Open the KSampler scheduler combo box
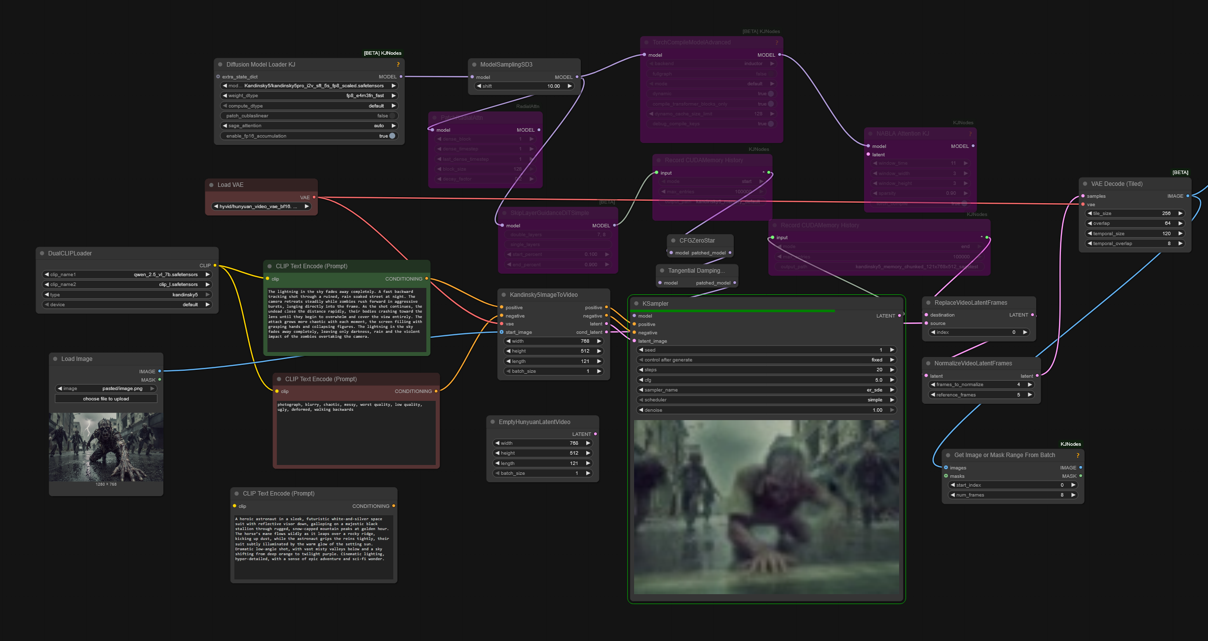Screen dimensions: 1208x641 click(x=766, y=400)
